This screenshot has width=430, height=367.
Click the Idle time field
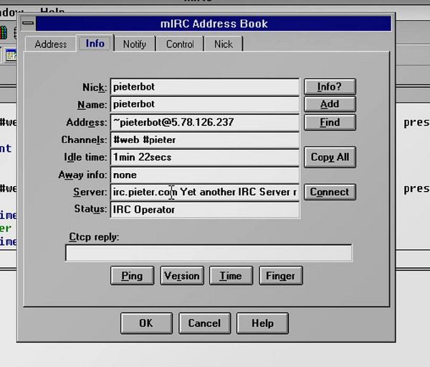pos(205,157)
